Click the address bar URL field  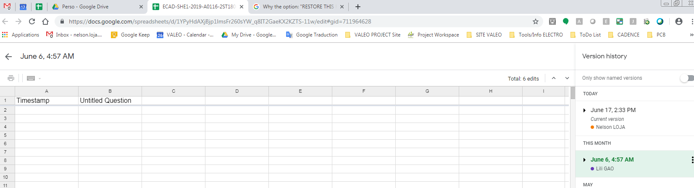294,21
